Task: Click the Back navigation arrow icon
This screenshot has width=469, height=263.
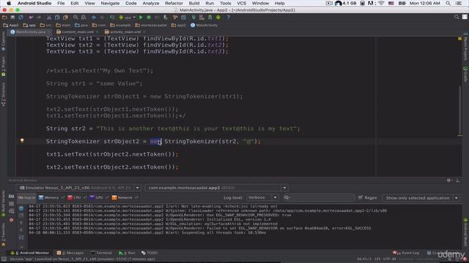Action: (94, 18)
